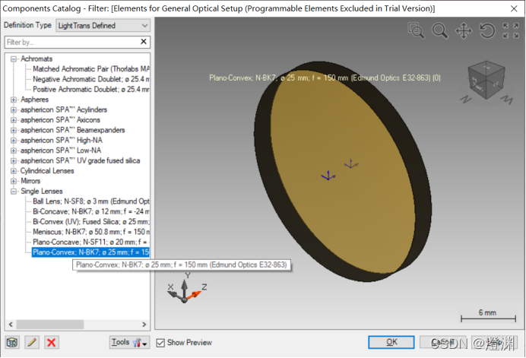Click the X Y Z axes indicator
This screenshot has width=526, height=358.
click(x=186, y=288)
